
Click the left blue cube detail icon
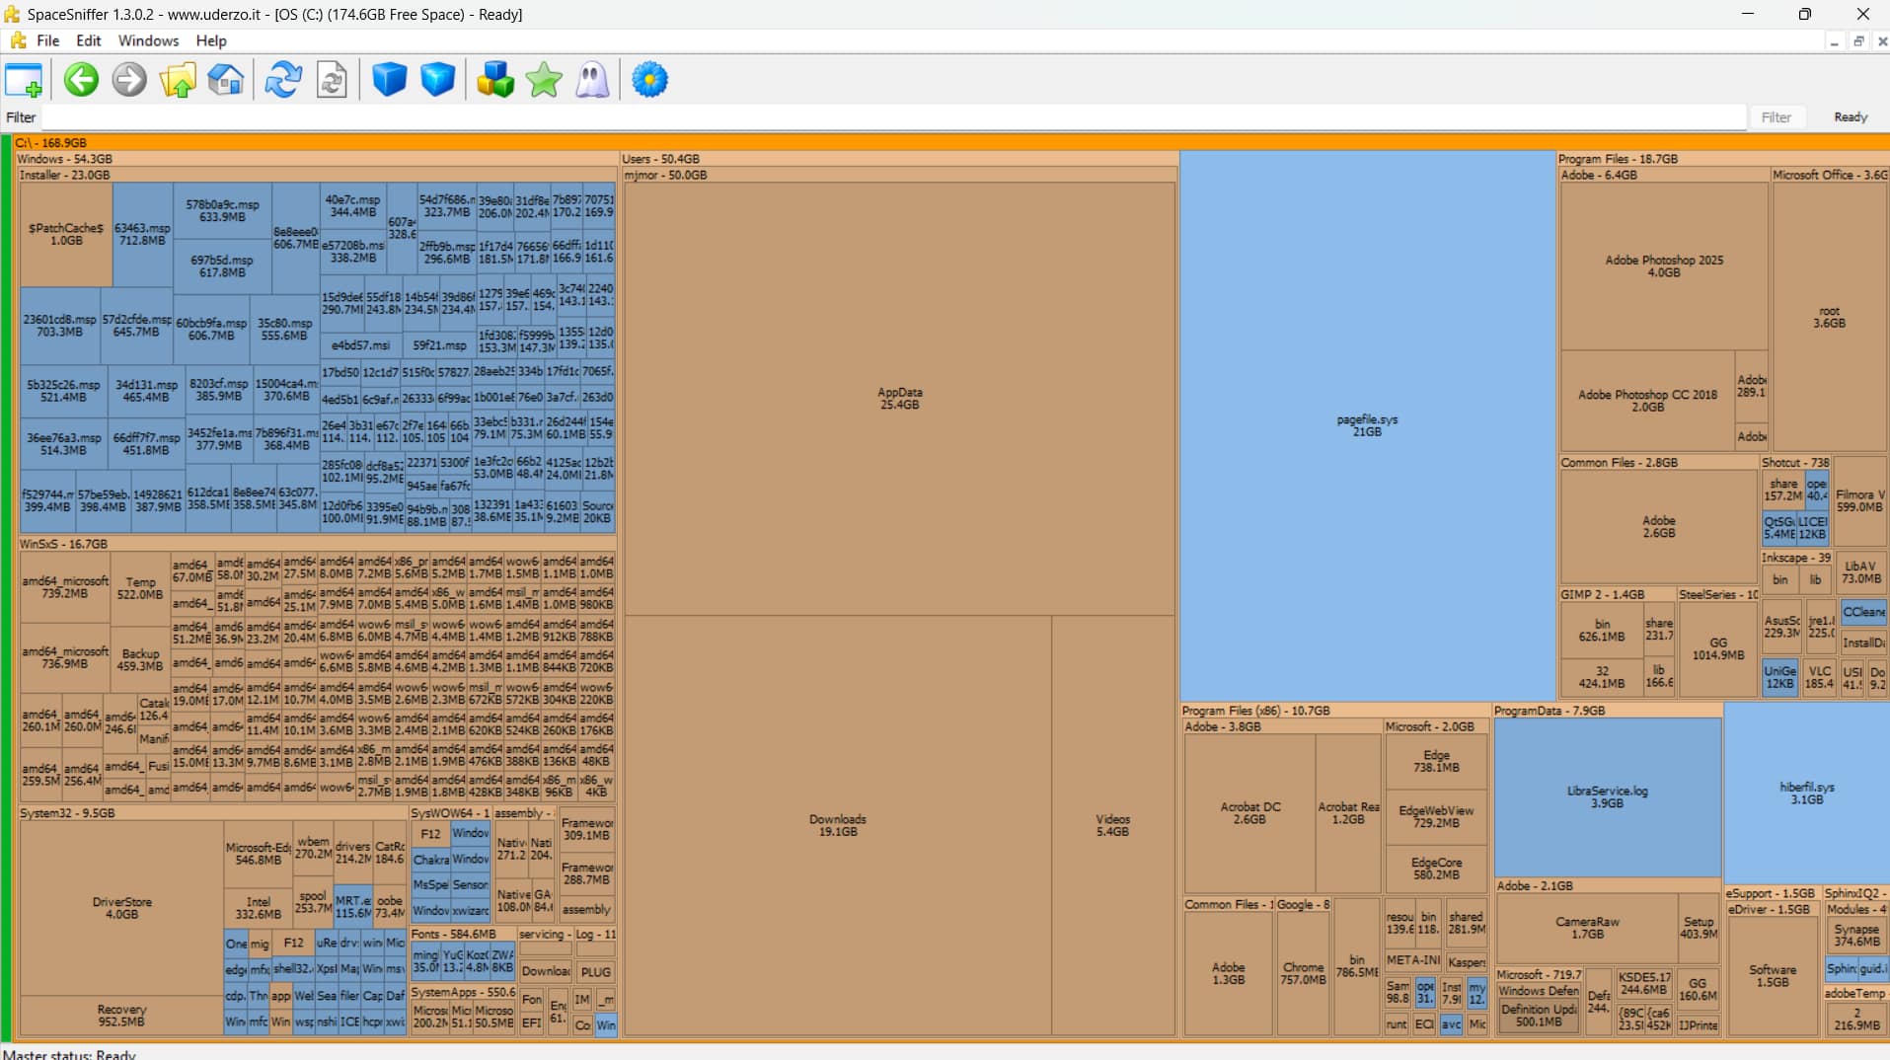pos(389,80)
